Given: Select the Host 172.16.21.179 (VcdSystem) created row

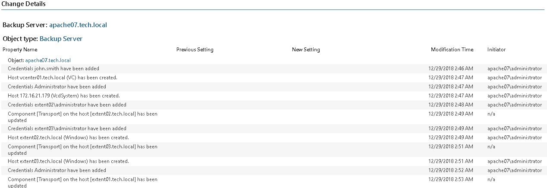Looking at the screenshot, I should tap(273, 96).
